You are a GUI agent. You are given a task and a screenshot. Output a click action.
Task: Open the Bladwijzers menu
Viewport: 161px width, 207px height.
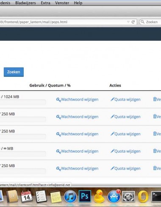coord(25,3)
